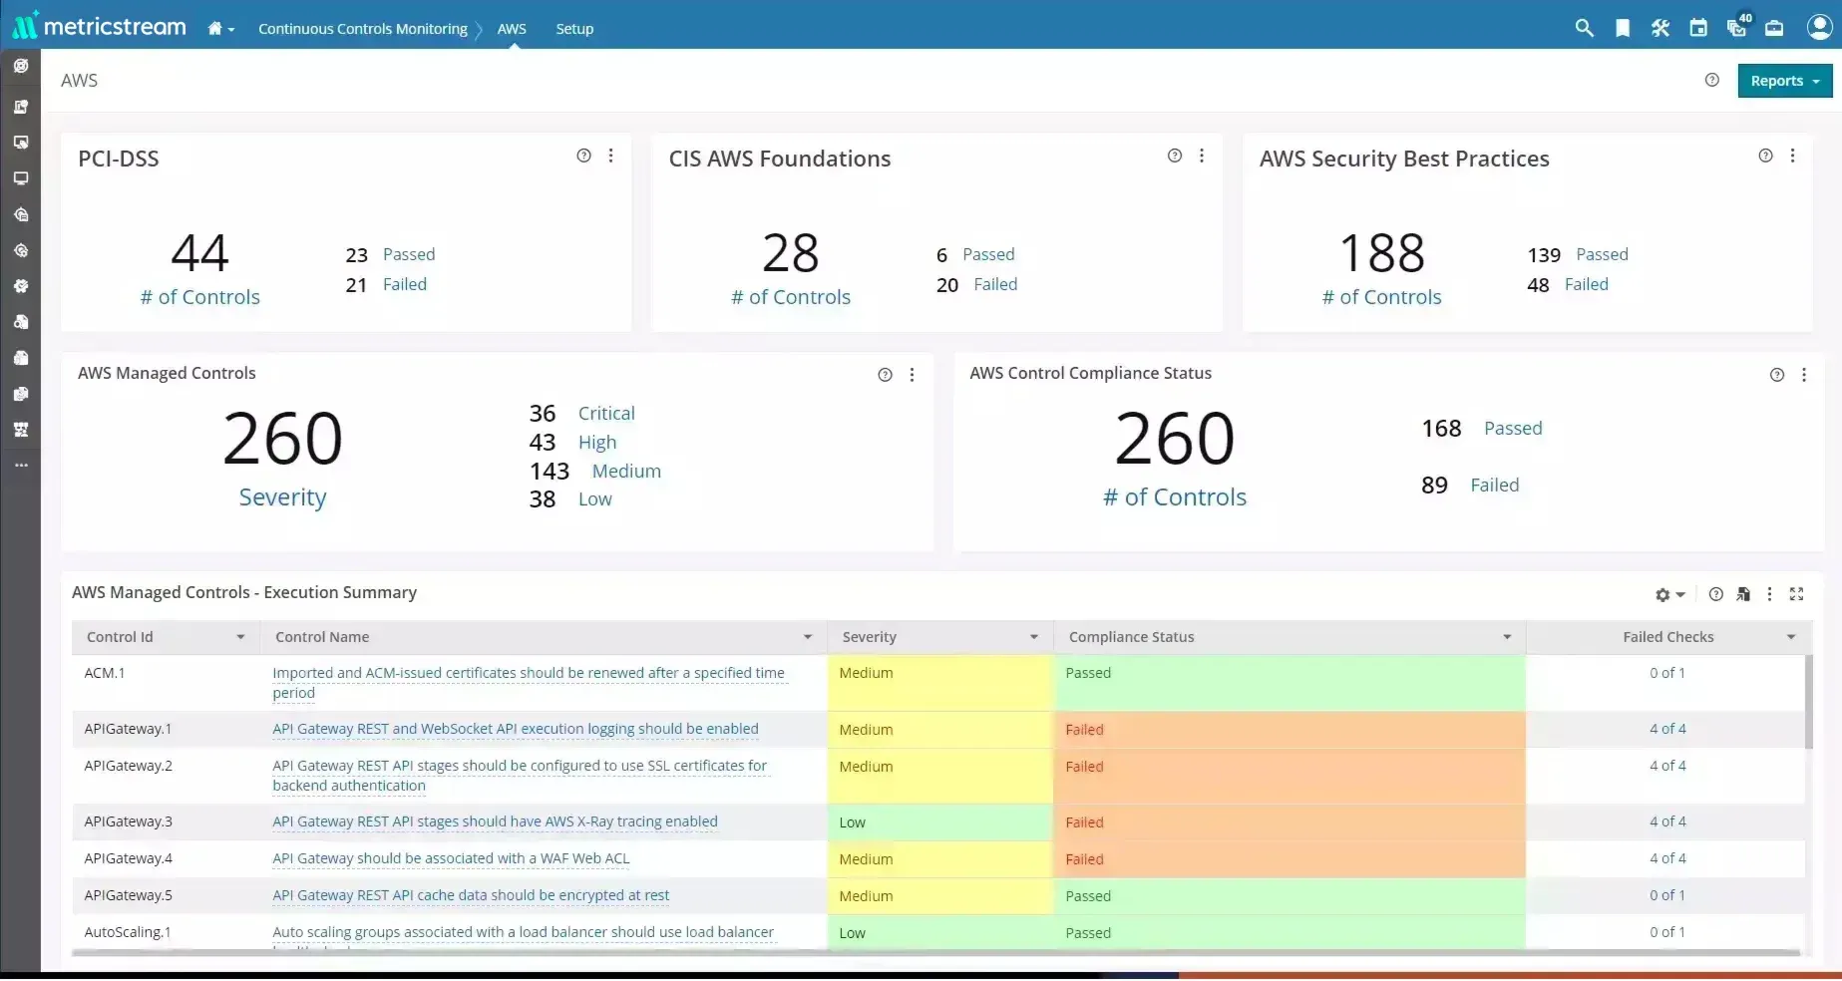1842x981 pixels.
Task: Click the Execution Summary vertical scrollbar
Action: click(1809, 703)
